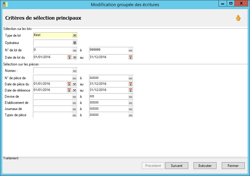Click the orange user icon in the header
Viewport: 250px width, 176px height.
click(x=238, y=18)
